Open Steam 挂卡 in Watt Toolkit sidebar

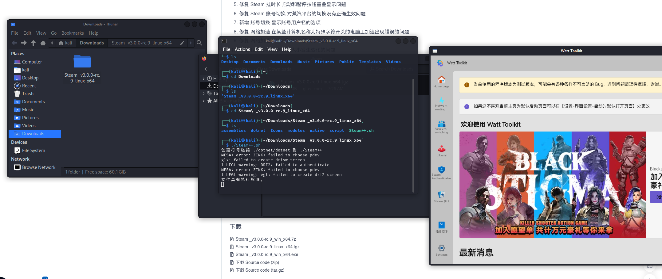click(x=441, y=197)
